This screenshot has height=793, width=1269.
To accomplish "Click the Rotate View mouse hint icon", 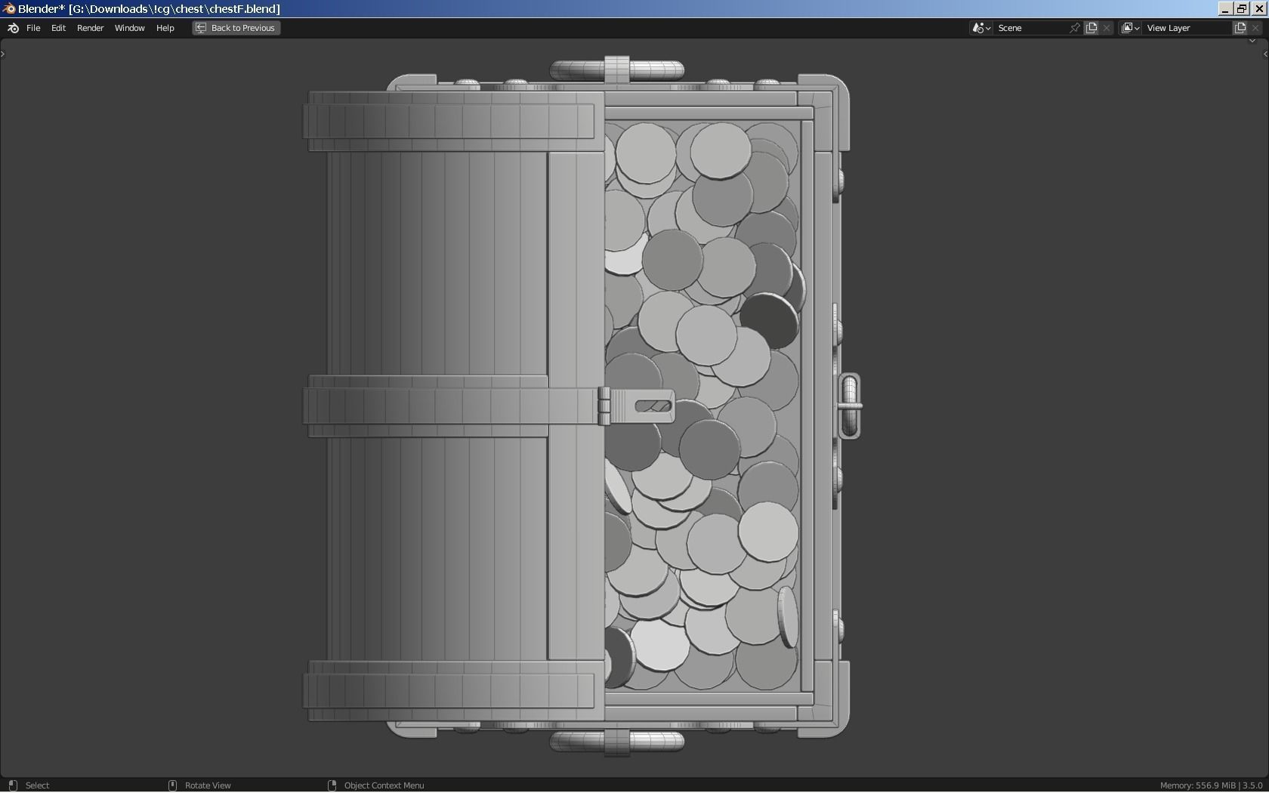I will [172, 785].
